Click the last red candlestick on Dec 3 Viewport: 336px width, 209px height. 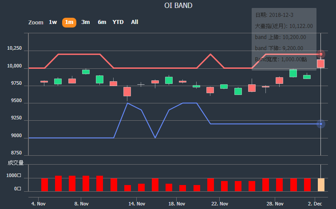(320, 63)
